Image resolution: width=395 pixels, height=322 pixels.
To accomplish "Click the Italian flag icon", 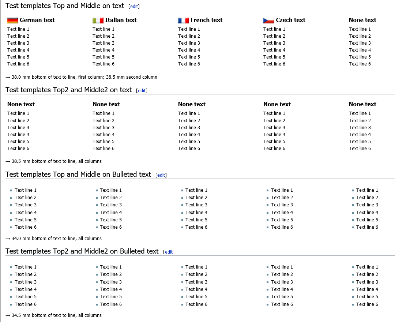I will coord(98,20).
